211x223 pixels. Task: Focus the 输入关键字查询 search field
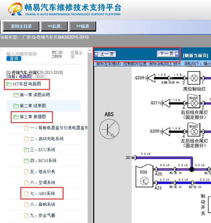[x=21, y=54]
